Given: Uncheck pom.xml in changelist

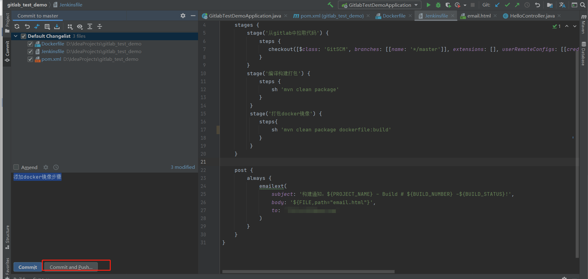Looking at the screenshot, I should [30, 59].
